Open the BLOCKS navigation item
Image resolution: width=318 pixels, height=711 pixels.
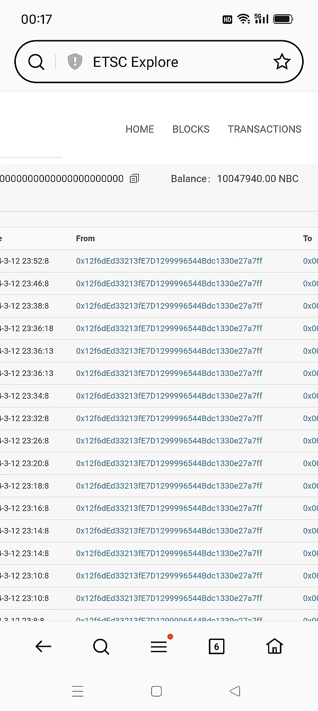(x=191, y=129)
